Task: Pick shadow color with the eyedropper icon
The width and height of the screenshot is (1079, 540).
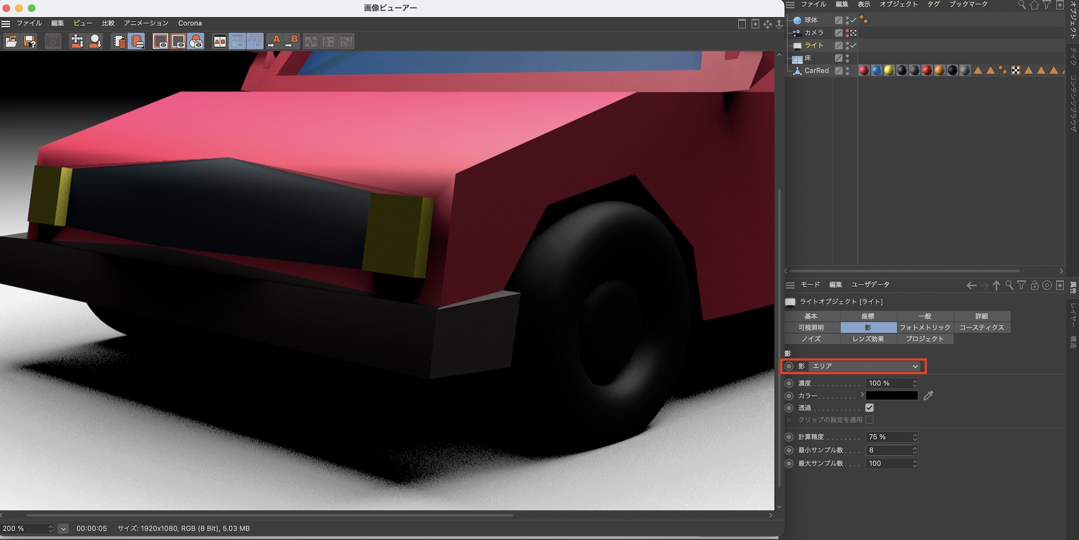Action: tap(928, 396)
